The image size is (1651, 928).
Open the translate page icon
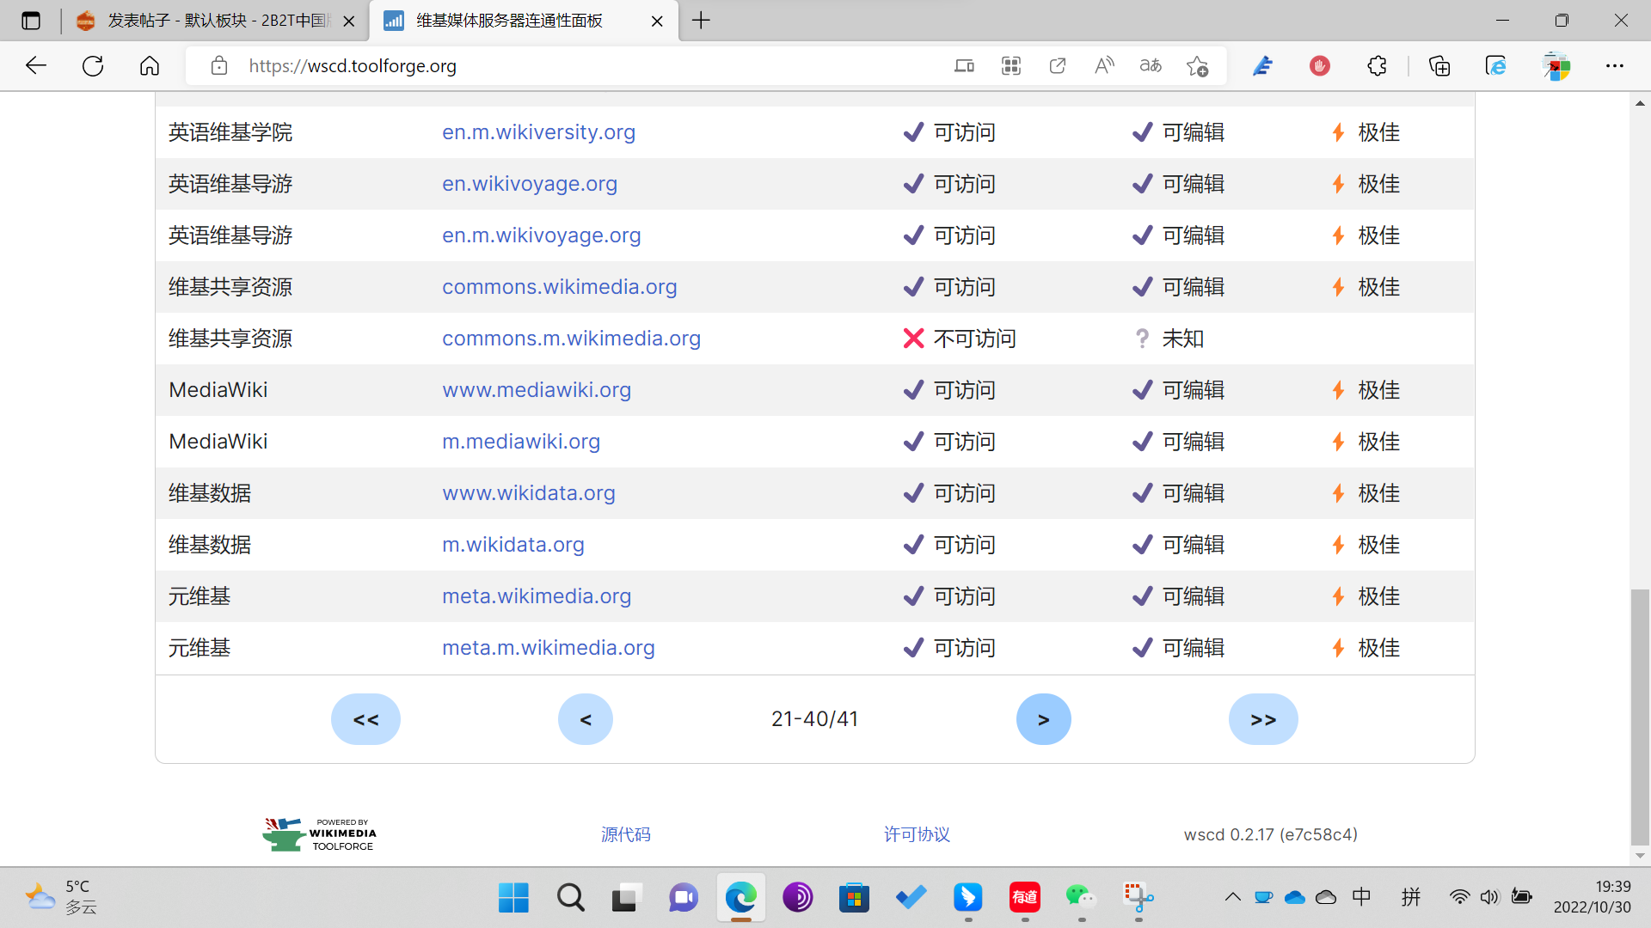click(x=1151, y=65)
